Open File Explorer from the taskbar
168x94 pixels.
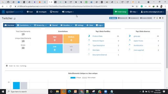click(x=57, y=92)
